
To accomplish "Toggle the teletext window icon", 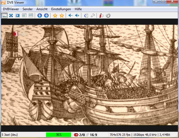I will [24, 15].
